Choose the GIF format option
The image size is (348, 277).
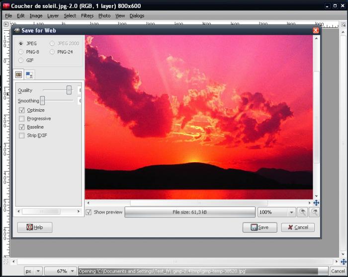tap(21, 60)
